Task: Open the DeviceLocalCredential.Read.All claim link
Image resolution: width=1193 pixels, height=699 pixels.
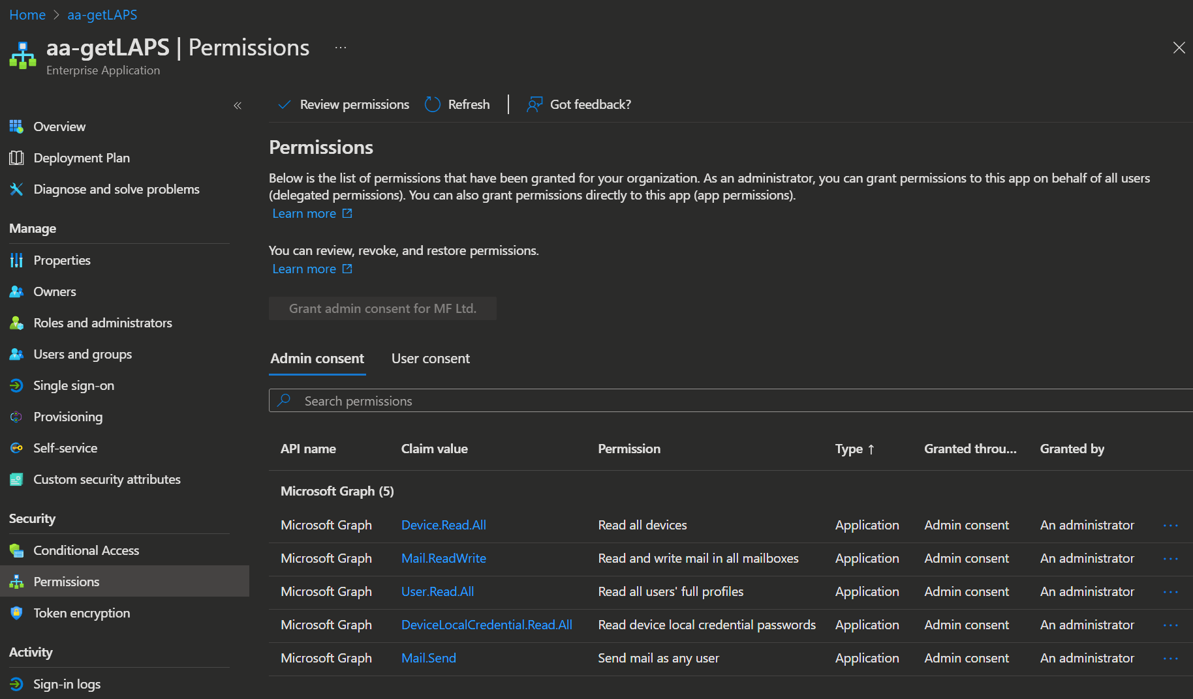Action: point(486,625)
